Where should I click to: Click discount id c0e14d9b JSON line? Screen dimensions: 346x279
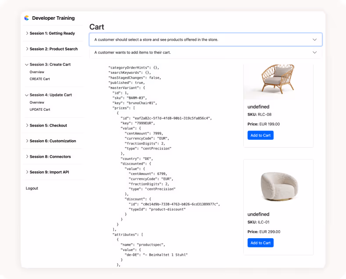pos(174,204)
